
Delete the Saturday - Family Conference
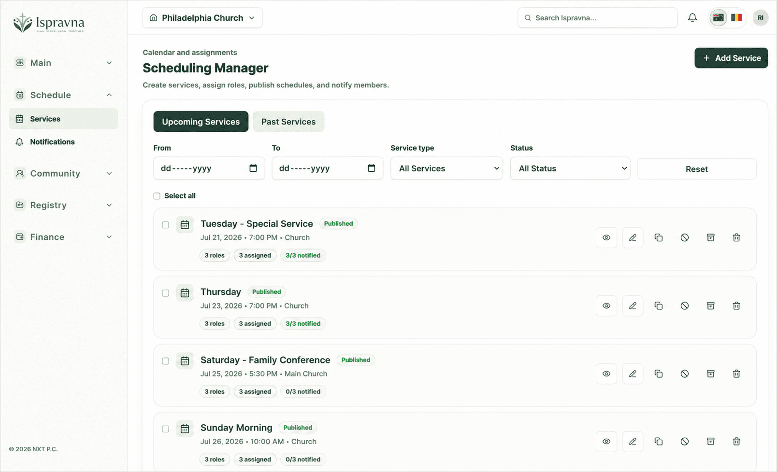pyautogui.click(x=736, y=374)
